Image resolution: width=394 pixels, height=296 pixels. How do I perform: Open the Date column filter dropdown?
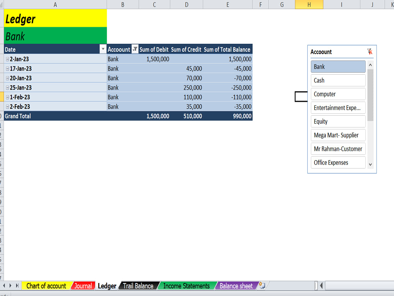[x=103, y=49]
